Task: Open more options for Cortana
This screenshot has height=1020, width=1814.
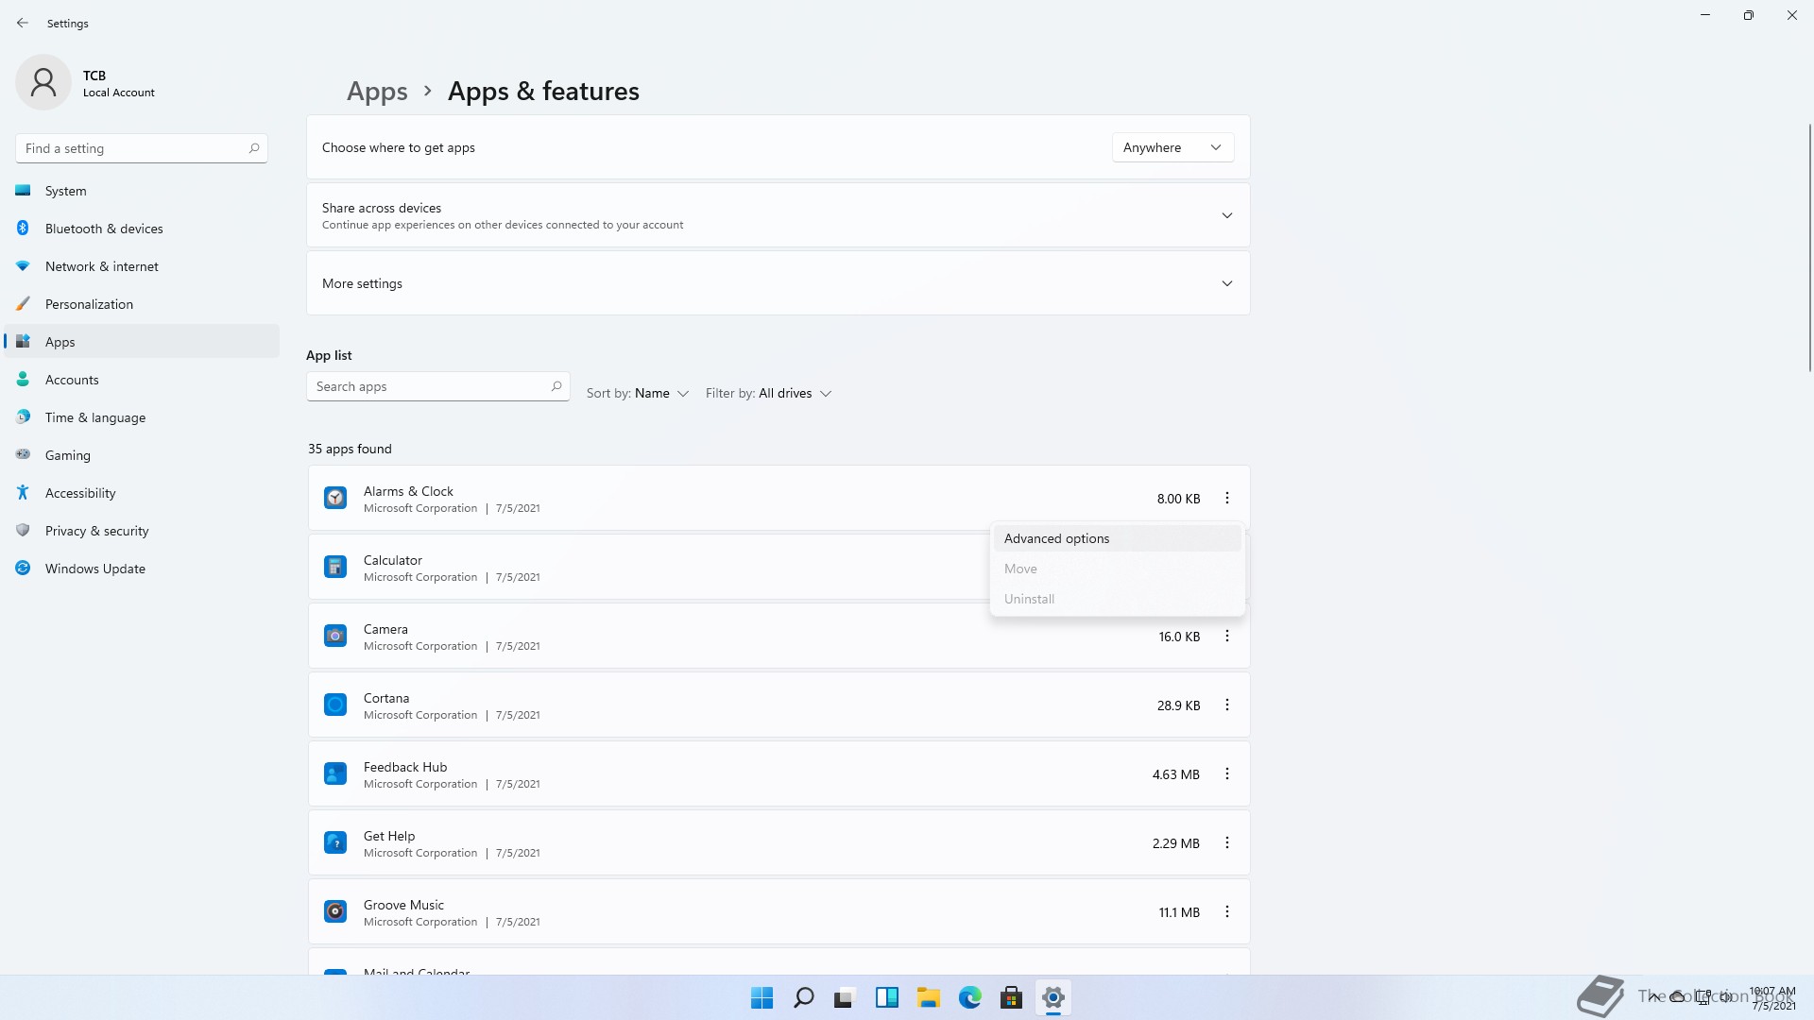Action: 1227,705
